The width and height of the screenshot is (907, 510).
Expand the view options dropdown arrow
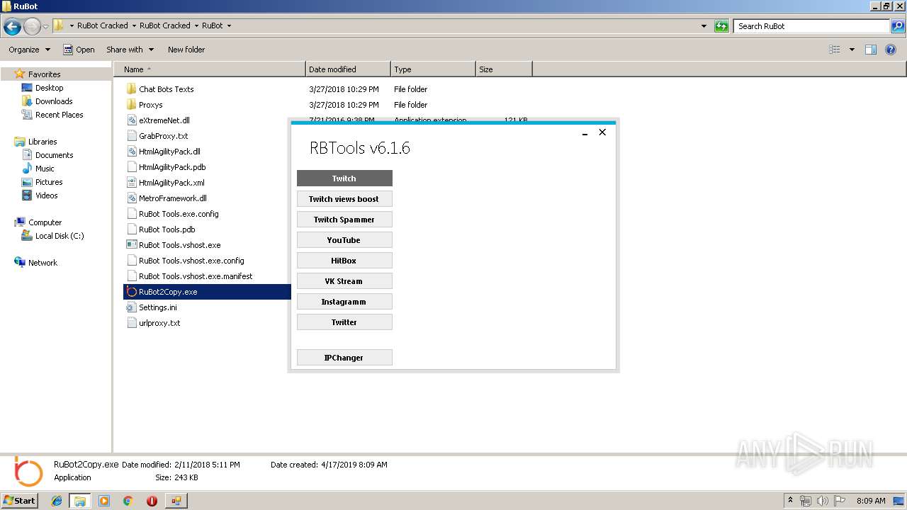[852, 50]
